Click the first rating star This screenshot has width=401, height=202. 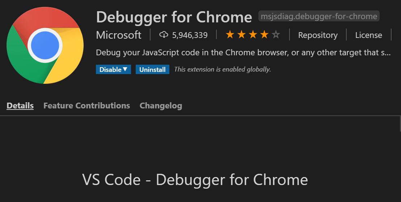[x=230, y=34]
